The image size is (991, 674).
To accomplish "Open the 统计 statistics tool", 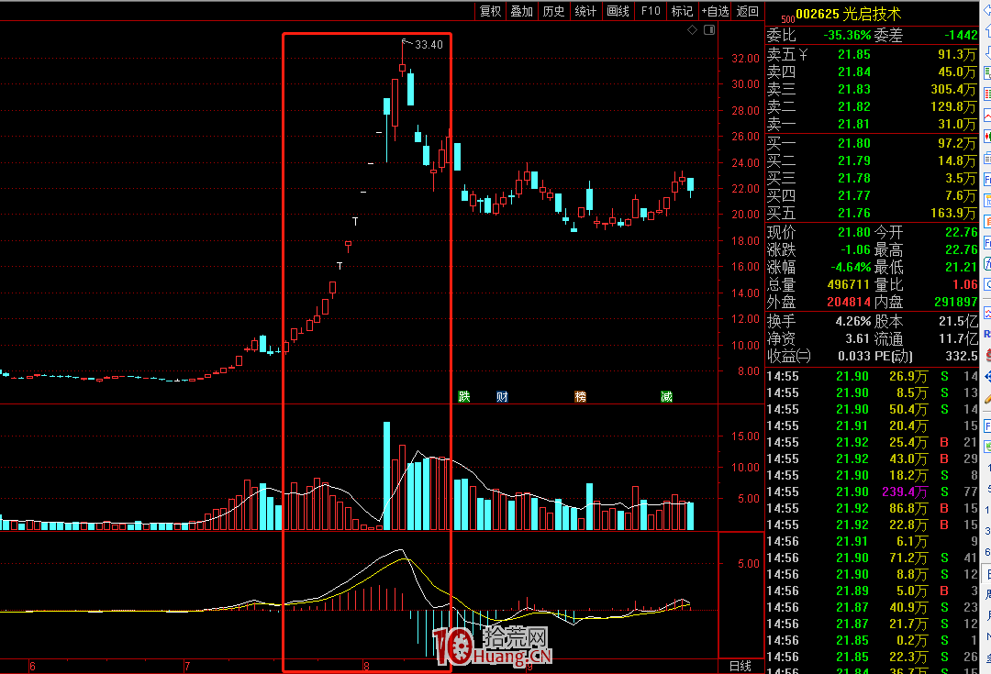I will point(585,11).
